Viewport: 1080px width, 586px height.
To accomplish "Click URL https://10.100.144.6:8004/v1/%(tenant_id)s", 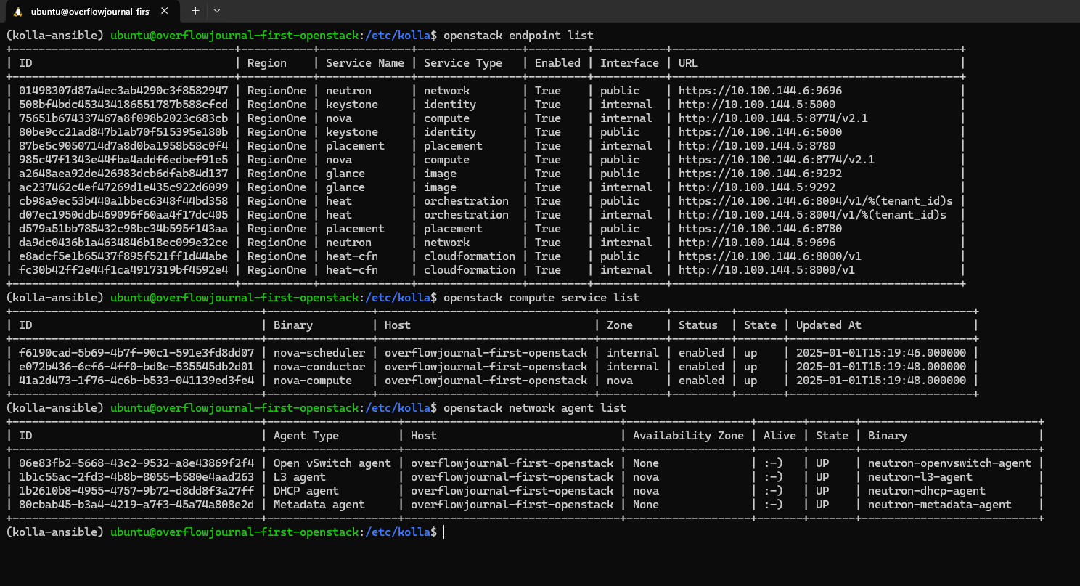I will 816,201.
